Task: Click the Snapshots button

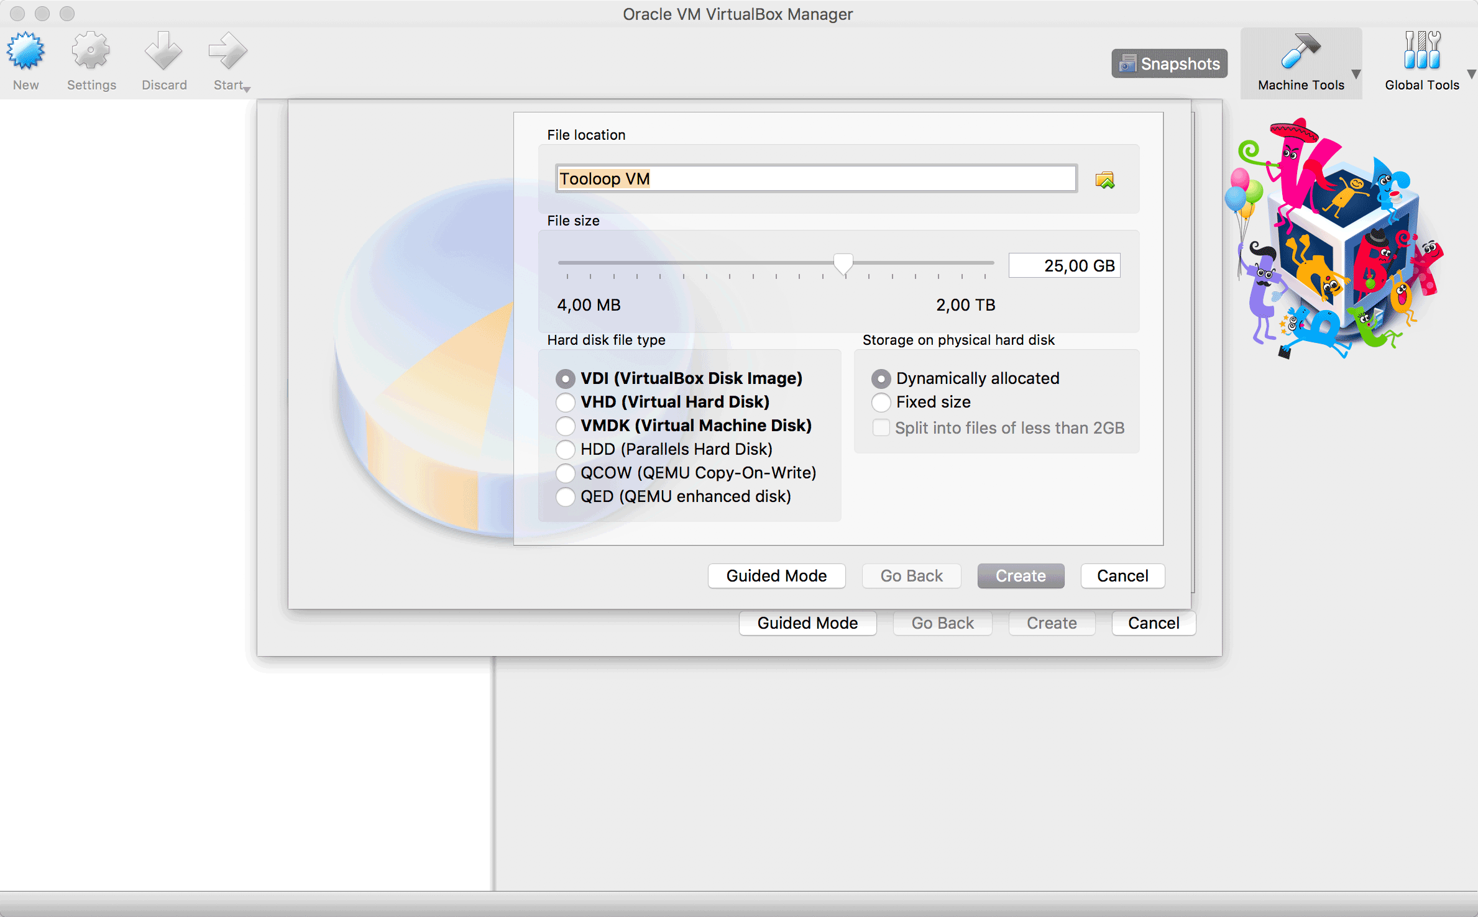Action: coord(1169,63)
